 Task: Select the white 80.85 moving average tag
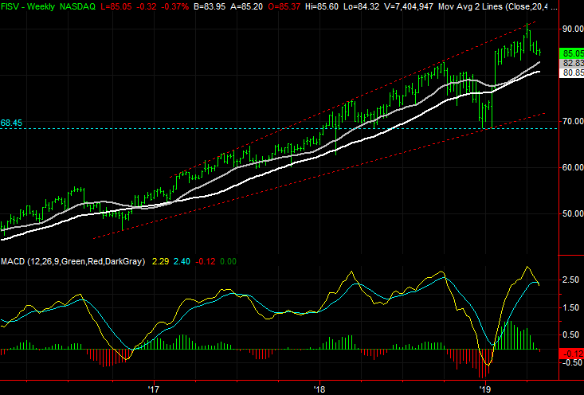(x=572, y=73)
